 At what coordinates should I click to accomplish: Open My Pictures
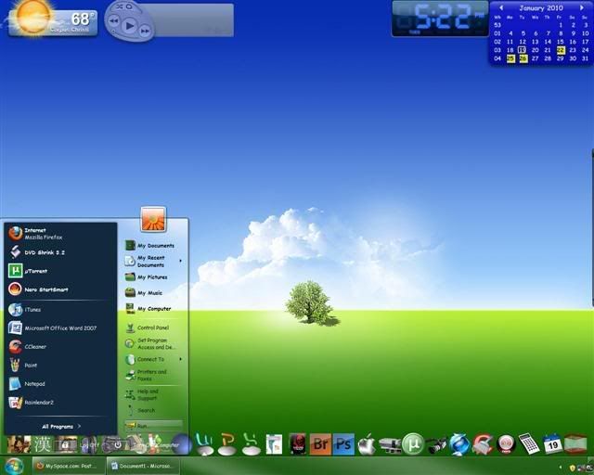(x=153, y=277)
